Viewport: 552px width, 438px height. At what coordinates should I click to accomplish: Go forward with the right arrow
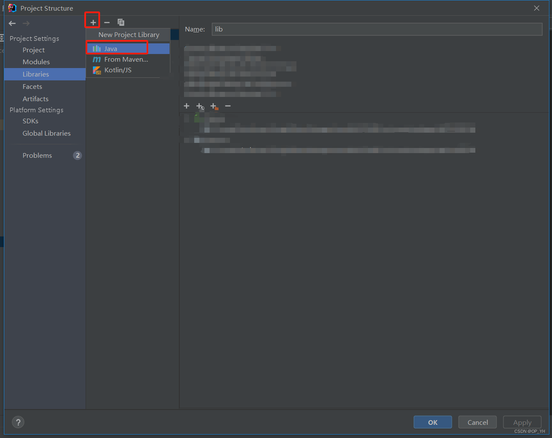pos(26,23)
